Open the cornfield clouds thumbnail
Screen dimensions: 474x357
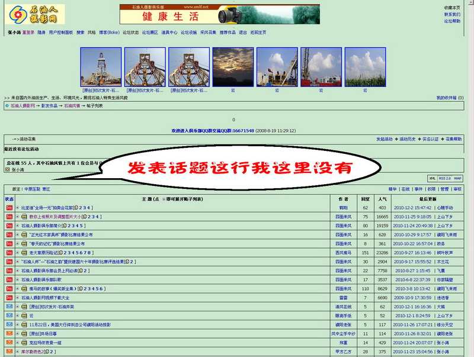pos(365,67)
